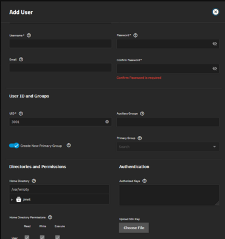Click the Authorized Keys text area
The width and height of the screenshot is (225, 239).
169,195
